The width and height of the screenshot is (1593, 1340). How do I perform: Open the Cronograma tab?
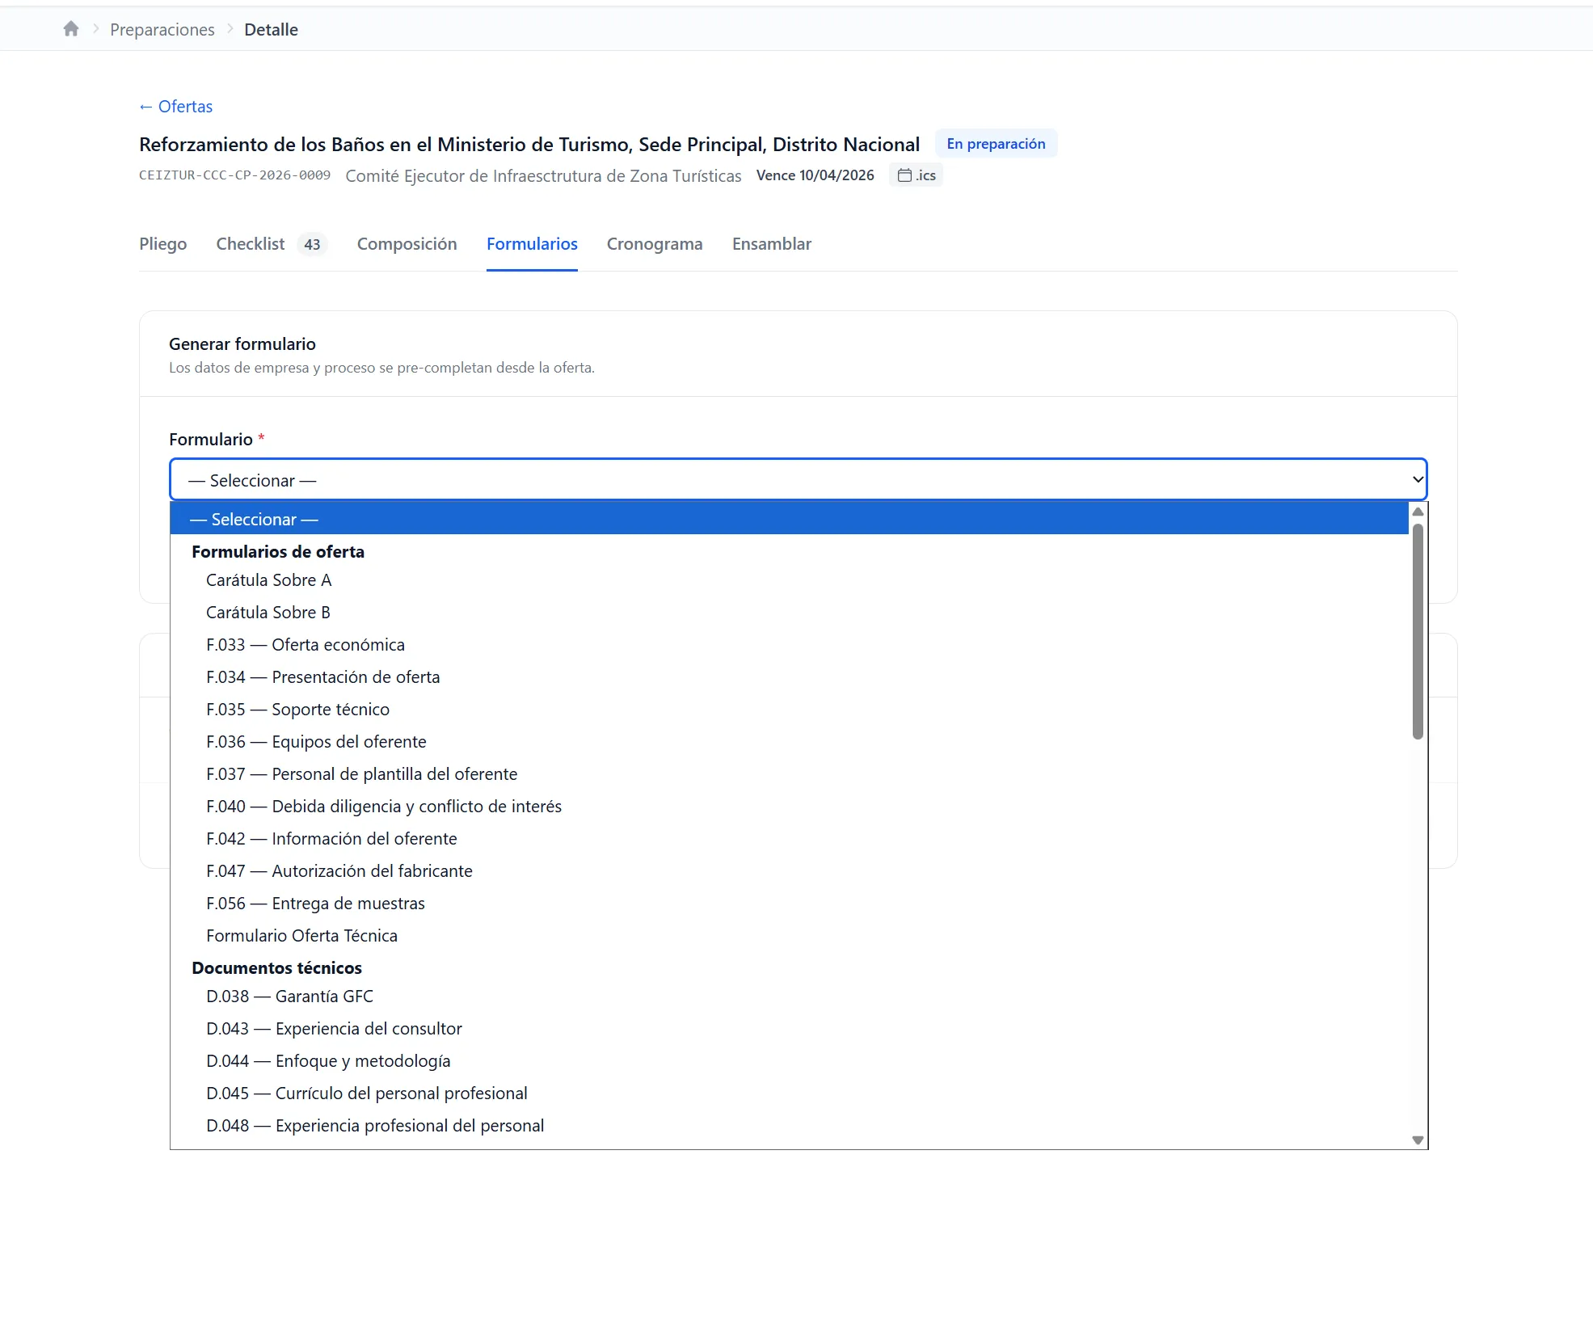click(x=655, y=244)
